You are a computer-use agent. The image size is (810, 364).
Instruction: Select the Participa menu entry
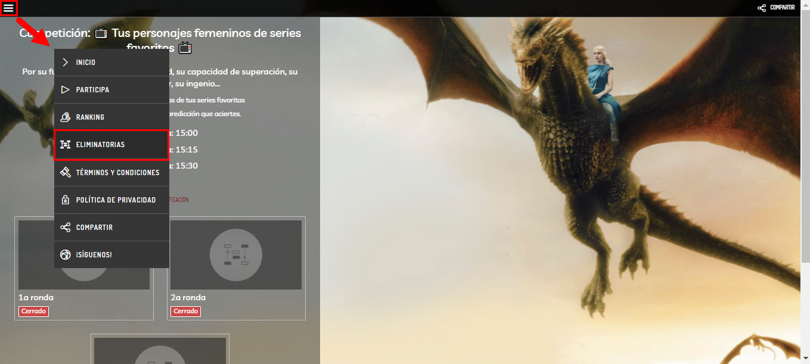(111, 90)
